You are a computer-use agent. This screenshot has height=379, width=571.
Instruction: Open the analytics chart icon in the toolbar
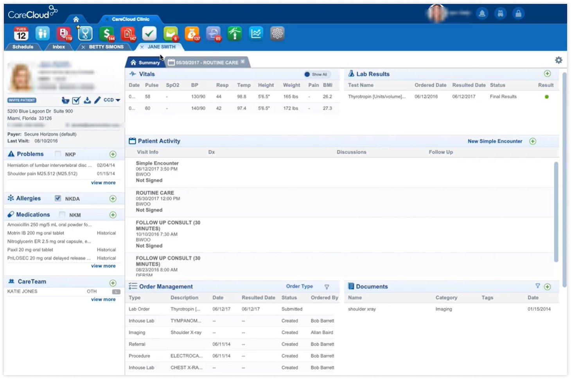coord(256,34)
